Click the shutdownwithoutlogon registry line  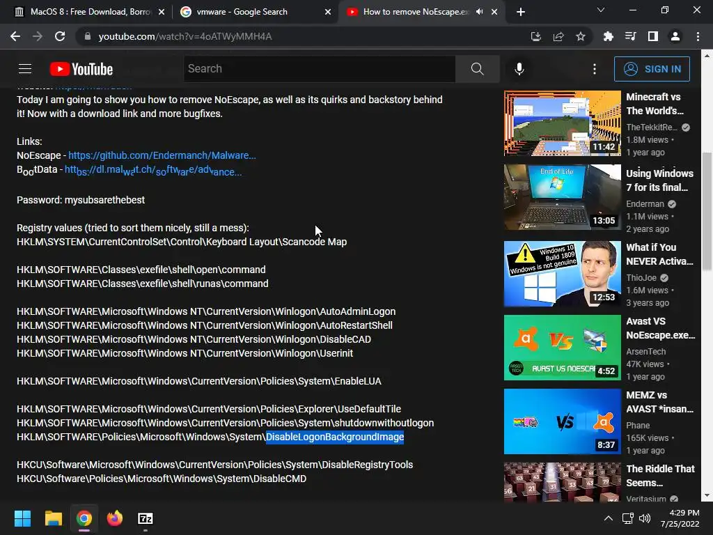point(225,423)
